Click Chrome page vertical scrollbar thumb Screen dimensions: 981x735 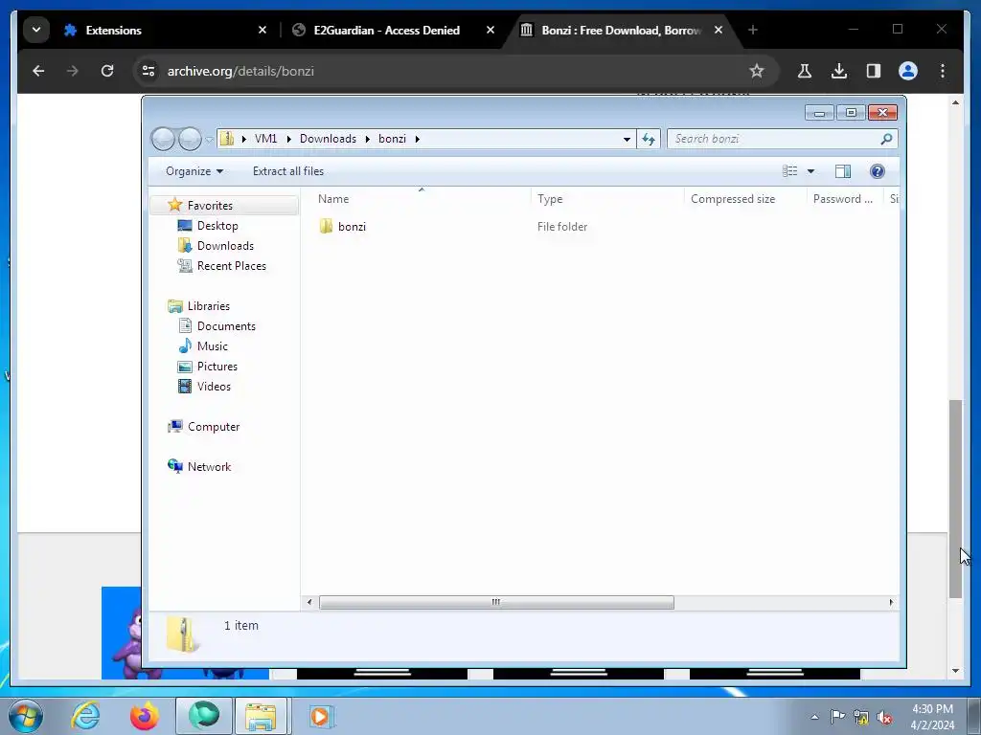tap(955, 499)
